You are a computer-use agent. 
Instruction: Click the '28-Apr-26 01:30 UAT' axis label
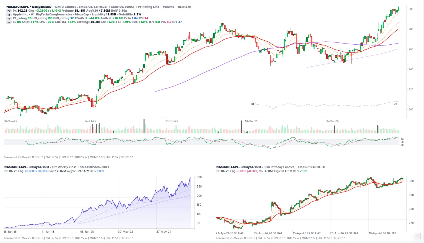click(x=382, y=233)
